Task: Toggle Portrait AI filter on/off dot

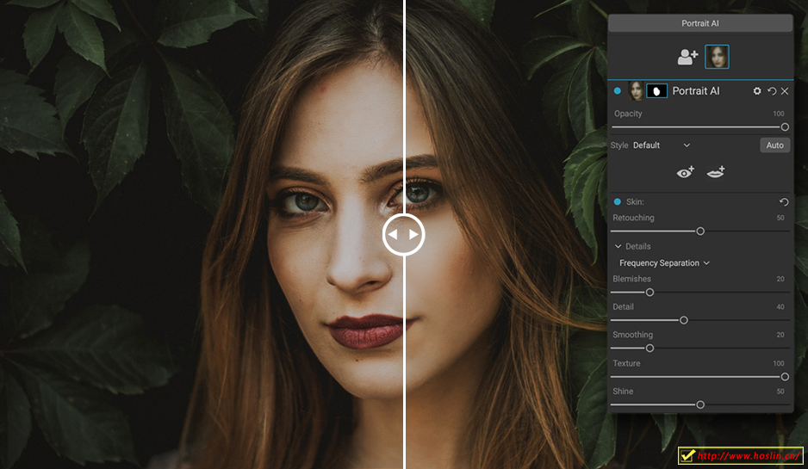Action: [618, 91]
